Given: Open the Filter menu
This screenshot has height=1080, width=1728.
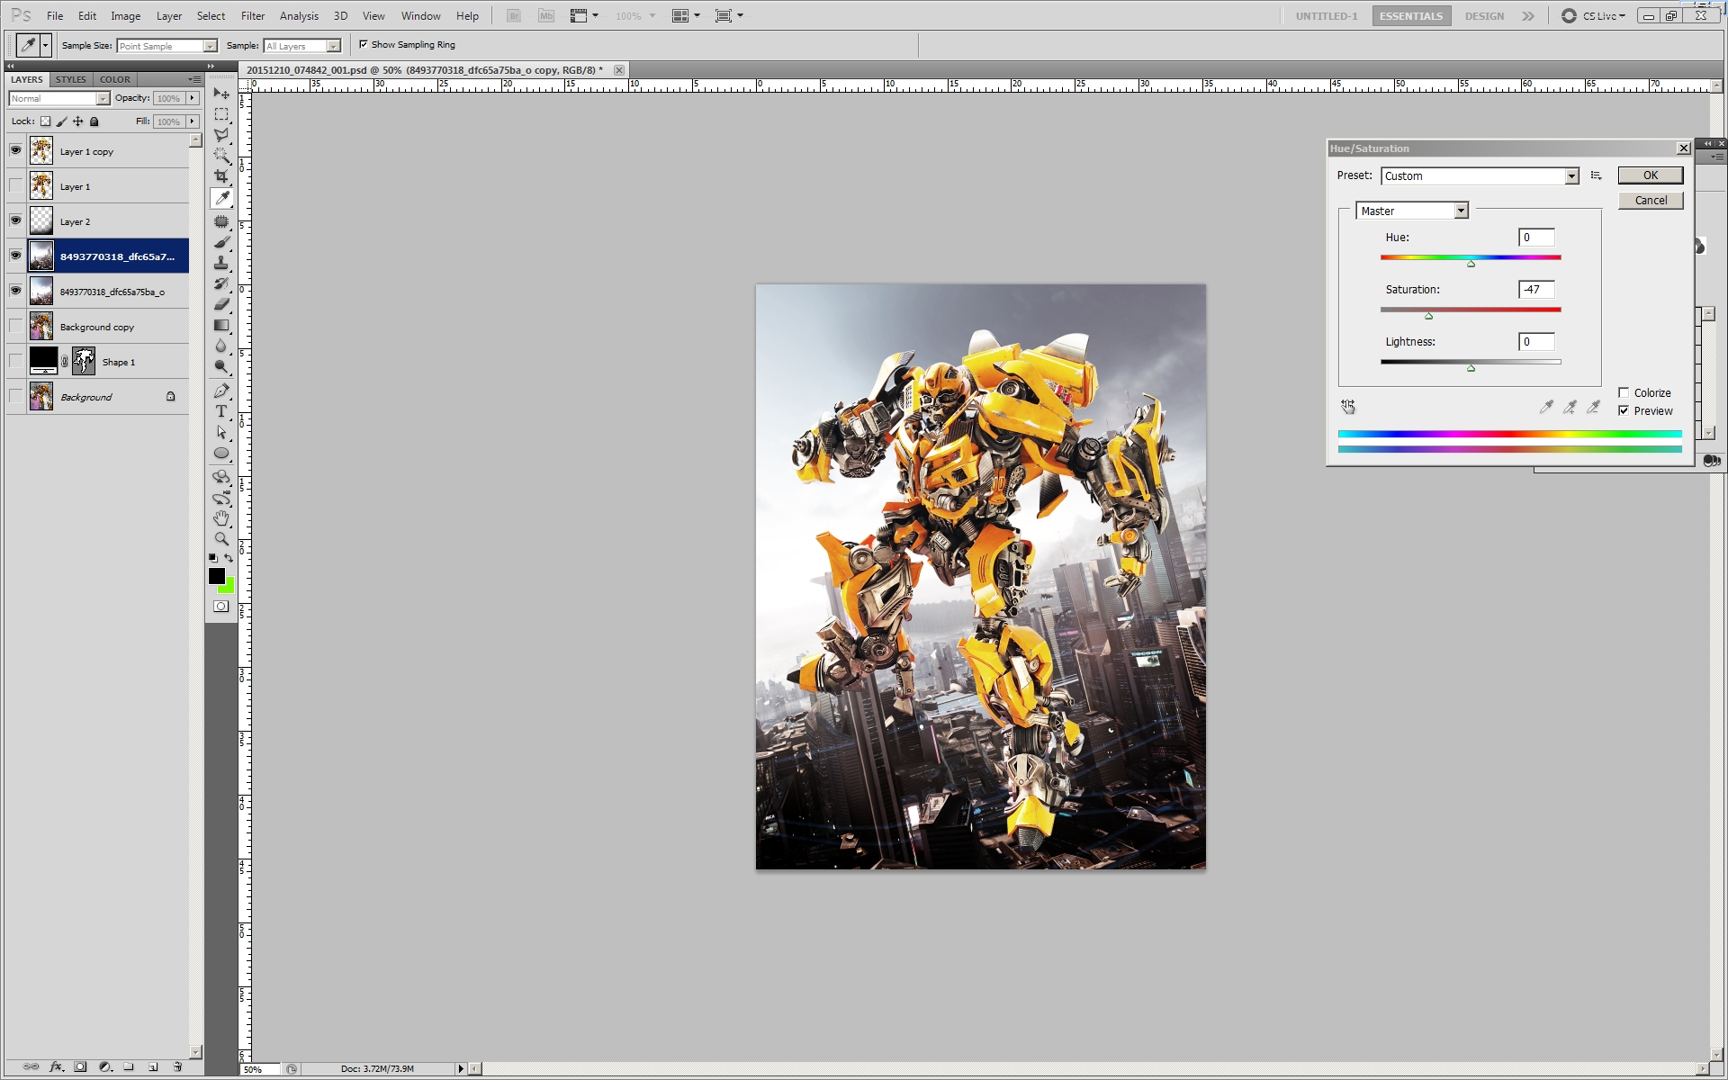Looking at the screenshot, I should (x=253, y=15).
